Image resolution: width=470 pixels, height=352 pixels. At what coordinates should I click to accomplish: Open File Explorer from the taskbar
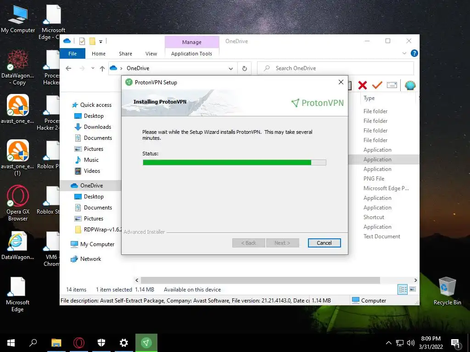click(56, 343)
